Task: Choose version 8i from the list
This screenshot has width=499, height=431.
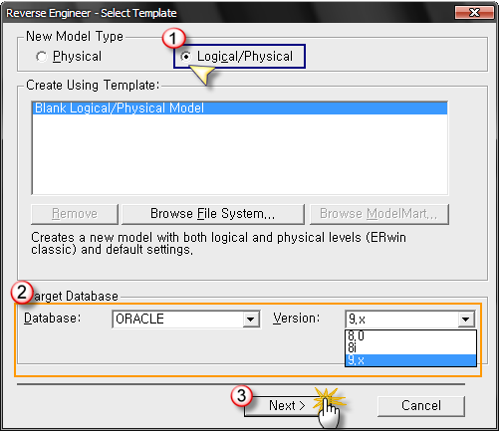Action: click(410, 348)
